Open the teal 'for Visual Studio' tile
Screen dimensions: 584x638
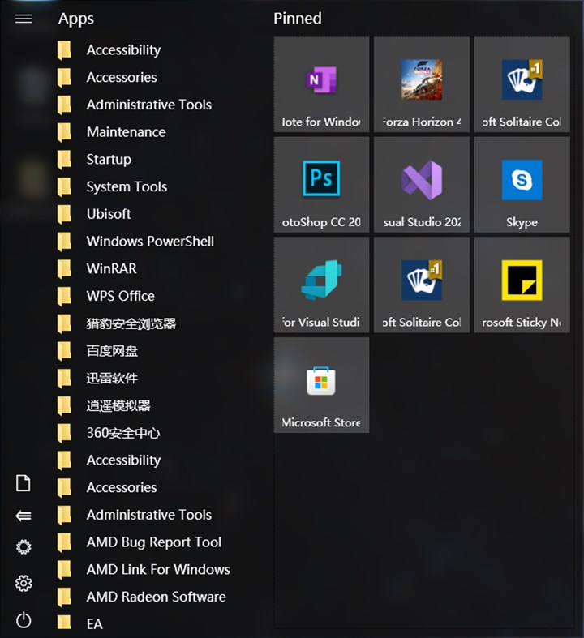point(321,285)
